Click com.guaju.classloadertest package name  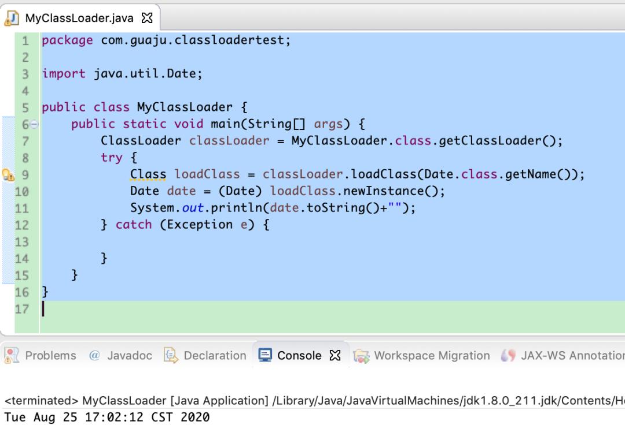[x=192, y=40]
